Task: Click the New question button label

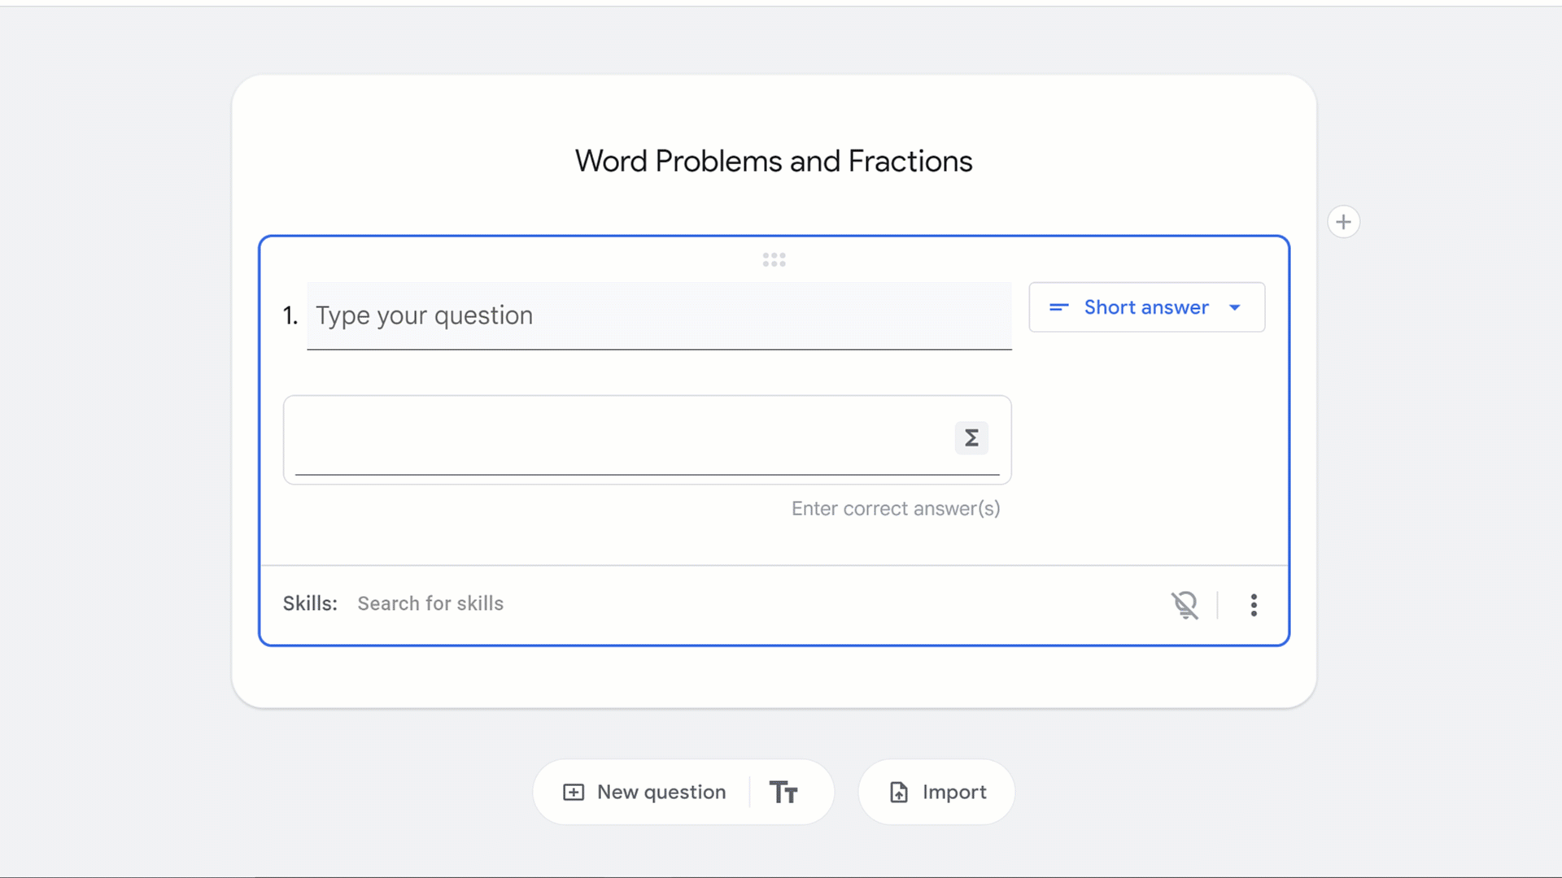Action: [x=661, y=792]
